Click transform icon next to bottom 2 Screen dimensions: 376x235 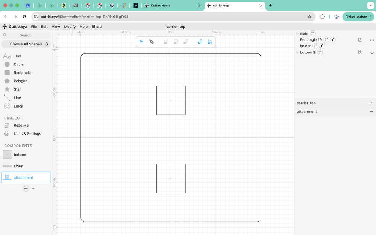320,52
